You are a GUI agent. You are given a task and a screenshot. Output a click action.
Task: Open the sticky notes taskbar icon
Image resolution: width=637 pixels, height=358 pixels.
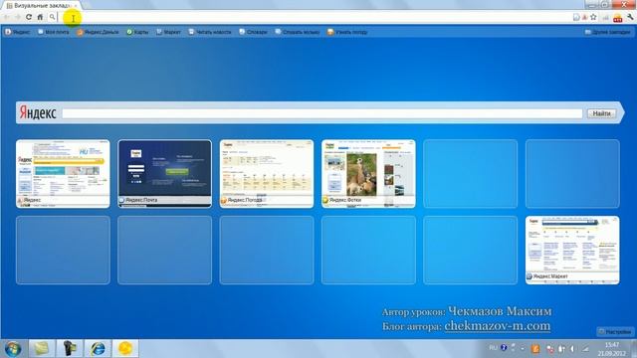point(42,348)
